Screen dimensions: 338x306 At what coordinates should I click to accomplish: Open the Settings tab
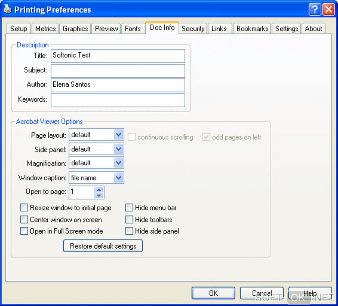[x=287, y=29]
